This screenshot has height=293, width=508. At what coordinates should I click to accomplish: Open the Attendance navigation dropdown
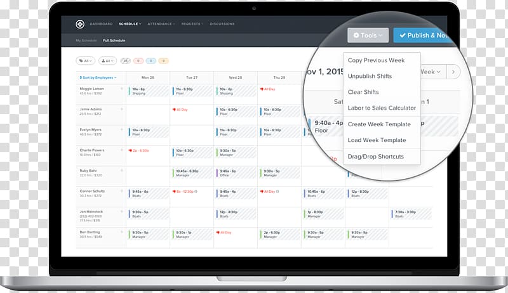(x=161, y=24)
